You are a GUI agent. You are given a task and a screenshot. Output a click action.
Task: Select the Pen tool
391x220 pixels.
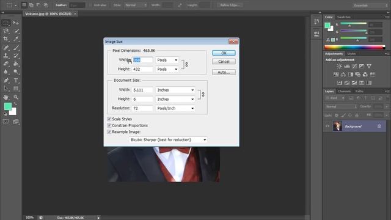pos(6,80)
